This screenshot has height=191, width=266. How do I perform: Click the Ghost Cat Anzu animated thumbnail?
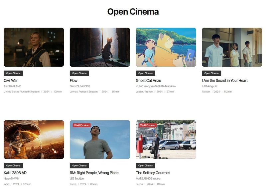[166, 47]
